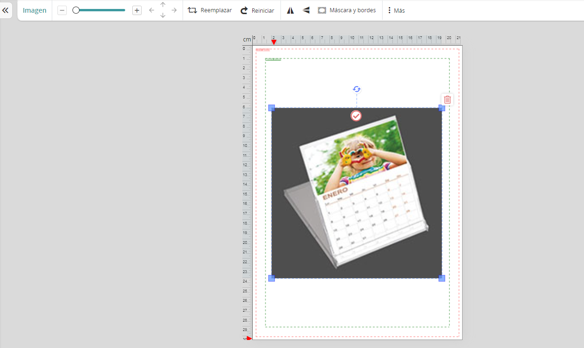Zoom out using the minus button
This screenshot has height=348, width=584.
click(x=62, y=9)
